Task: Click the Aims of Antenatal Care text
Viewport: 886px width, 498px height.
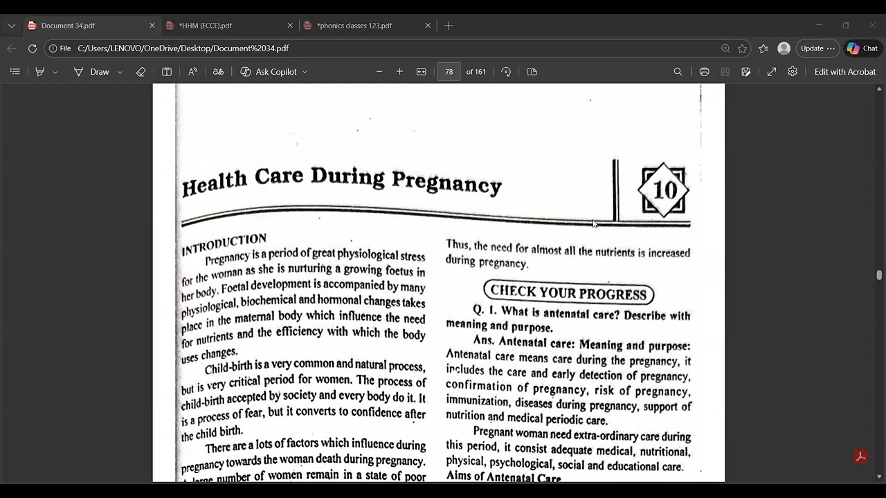Action: (503, 477)
